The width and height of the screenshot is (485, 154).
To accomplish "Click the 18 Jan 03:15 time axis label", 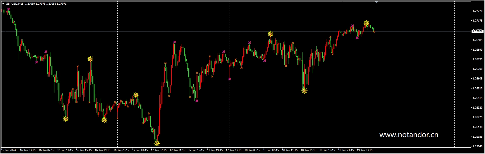I will pos(252,151).
